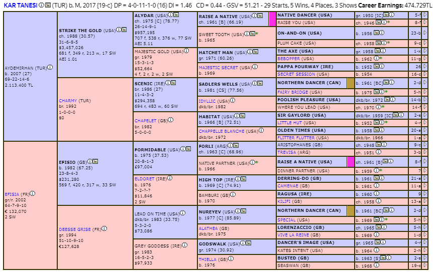Open the CHAPPELLE BLANCHE link
Viewport: 433px width, 272px height.
click(222, 131)
